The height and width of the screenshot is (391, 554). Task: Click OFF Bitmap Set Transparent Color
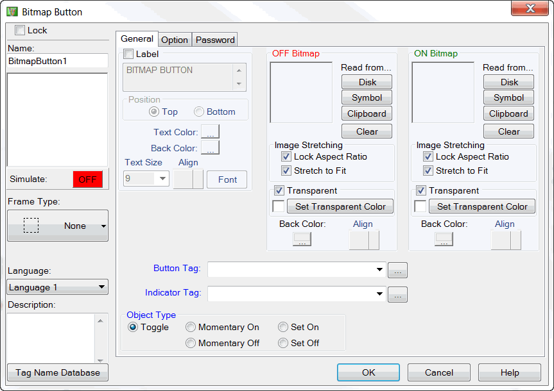coord(340,206)
